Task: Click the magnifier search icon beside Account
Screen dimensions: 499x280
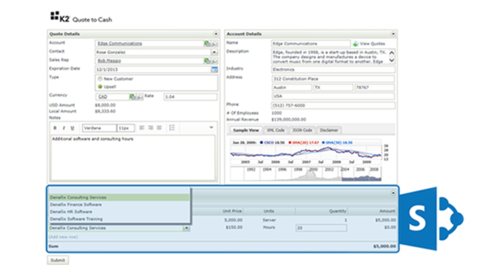Action: click(214, 44)
